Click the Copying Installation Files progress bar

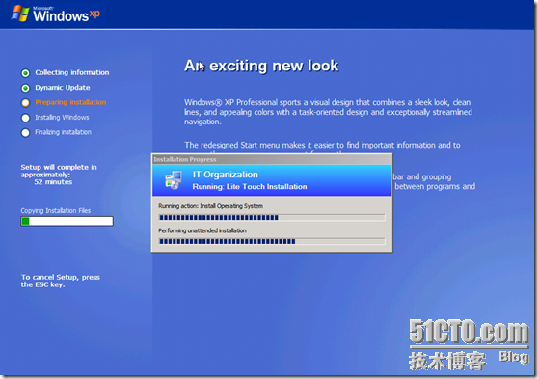tap(67, 221)
